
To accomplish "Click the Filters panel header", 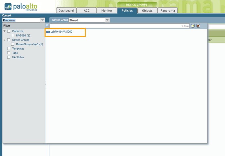I will point(24,26).
